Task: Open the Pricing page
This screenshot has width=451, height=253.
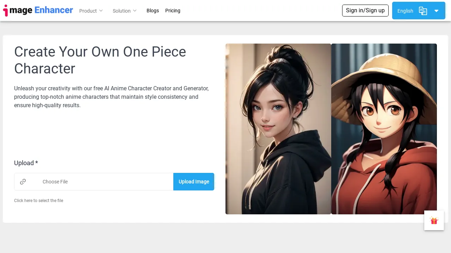Action: tap(173, 11)
